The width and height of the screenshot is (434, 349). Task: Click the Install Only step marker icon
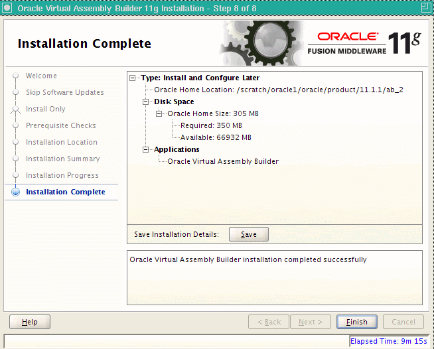(15, 109)
